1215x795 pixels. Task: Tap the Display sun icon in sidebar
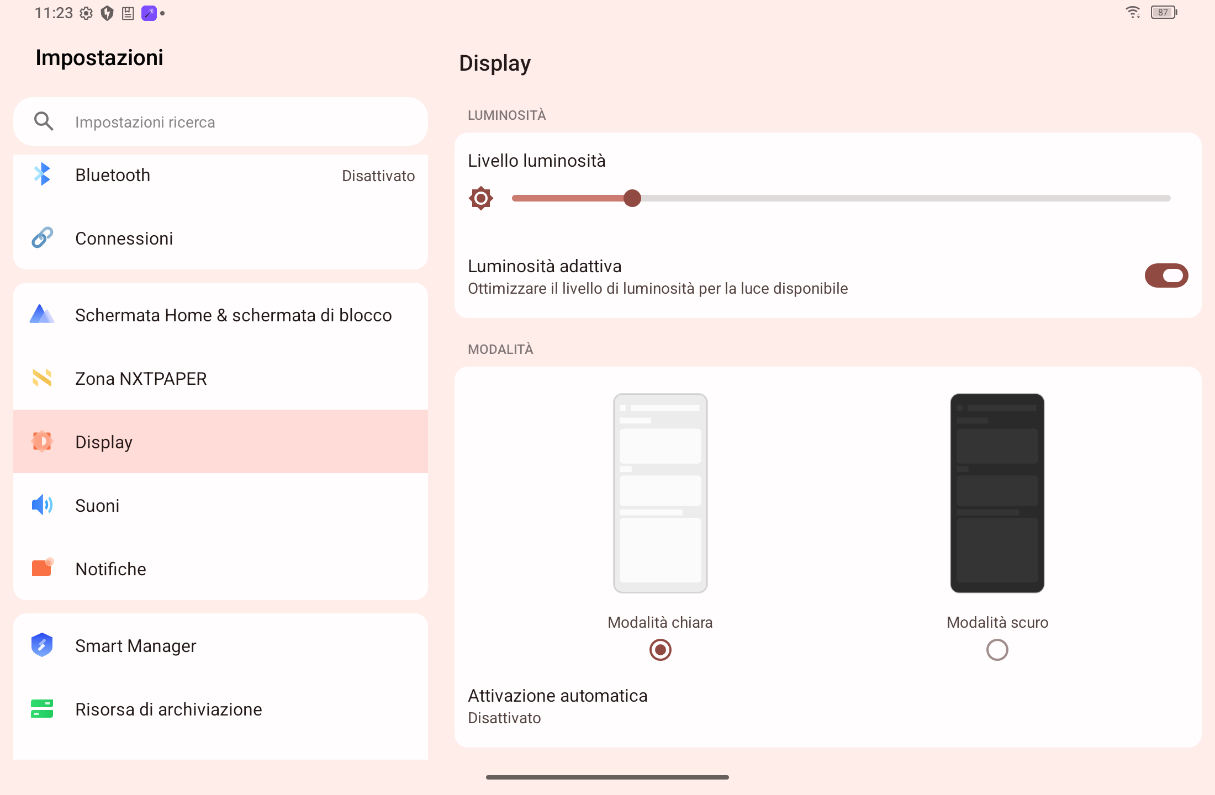coord(42,442)
